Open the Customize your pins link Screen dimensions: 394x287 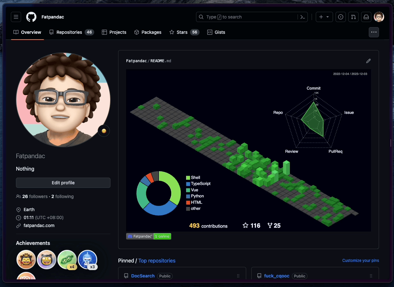click(x=360, y=261)
